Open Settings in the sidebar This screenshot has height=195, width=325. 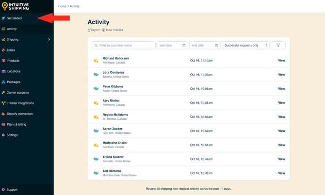point(12,135)
